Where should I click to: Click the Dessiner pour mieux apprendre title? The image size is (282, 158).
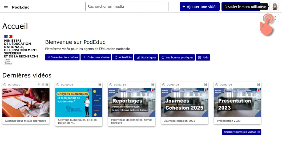coord(26,121)
